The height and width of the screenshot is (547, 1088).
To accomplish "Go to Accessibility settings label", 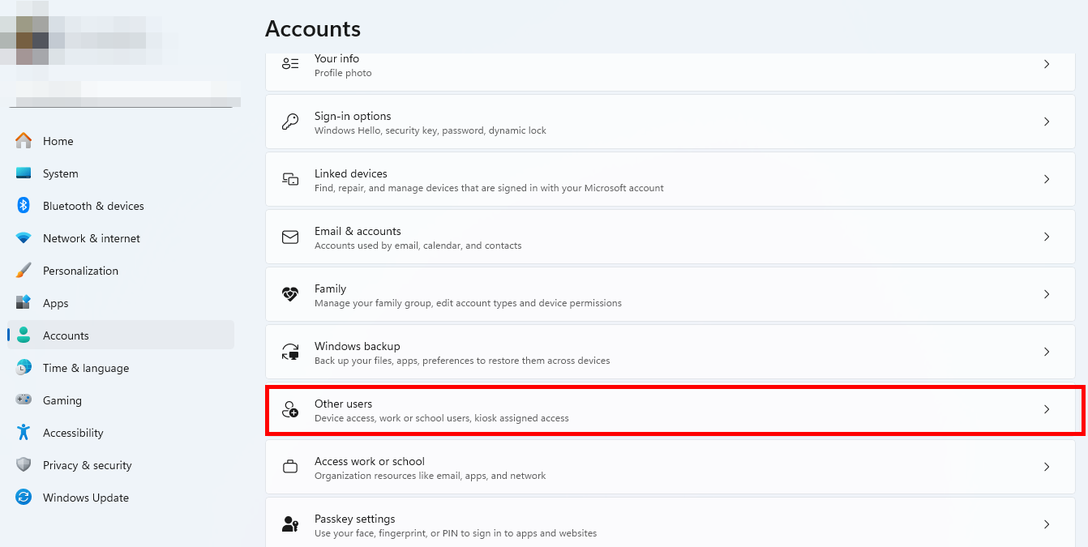I will click(x=73, y=433).
